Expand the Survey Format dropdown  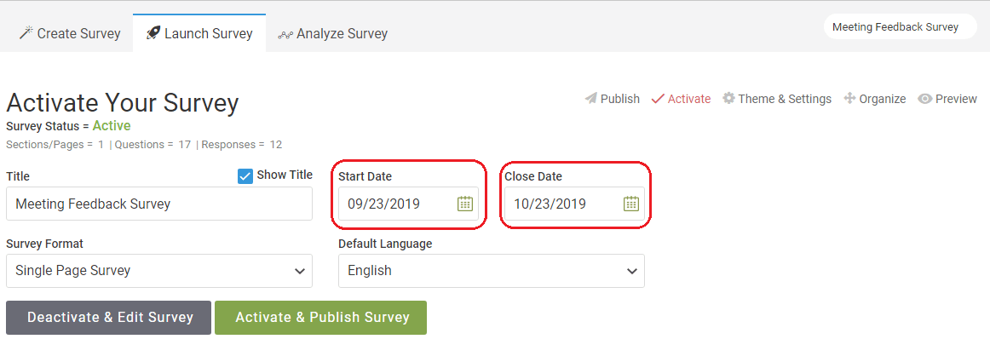click(159, 271)
